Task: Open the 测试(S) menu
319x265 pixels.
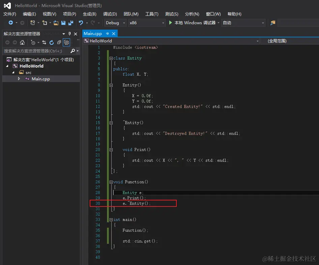Action: click(x=172, y=14)
